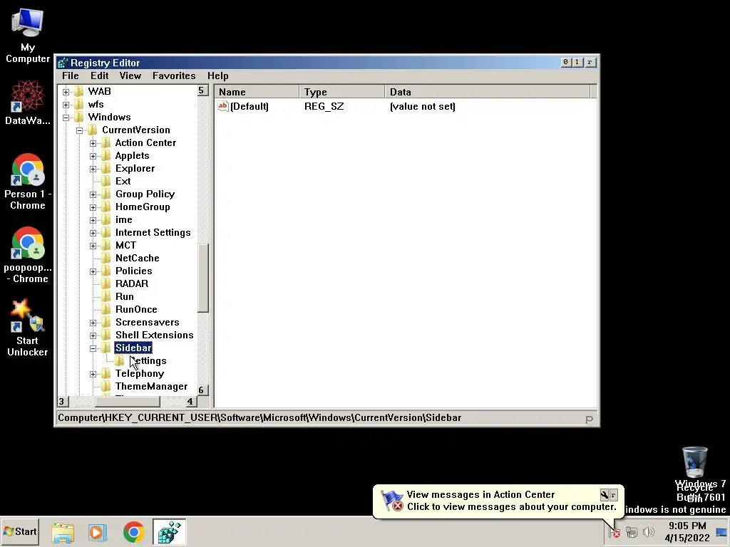Click the Name column header
This screenshot has height=547, width=730.
257,92
